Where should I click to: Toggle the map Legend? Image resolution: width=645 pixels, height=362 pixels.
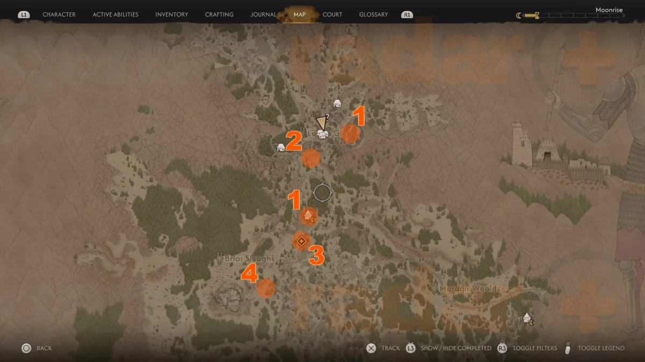pos(601,348)
